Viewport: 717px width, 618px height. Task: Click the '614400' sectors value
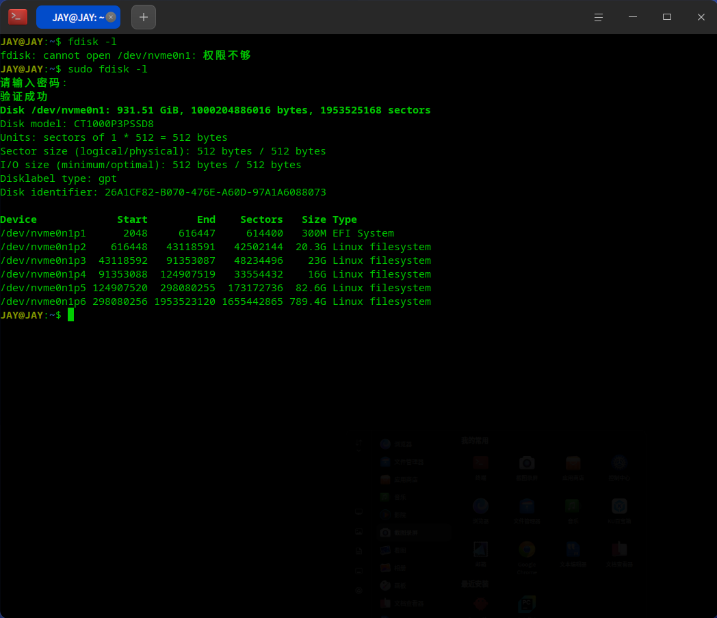pos(265,233)
